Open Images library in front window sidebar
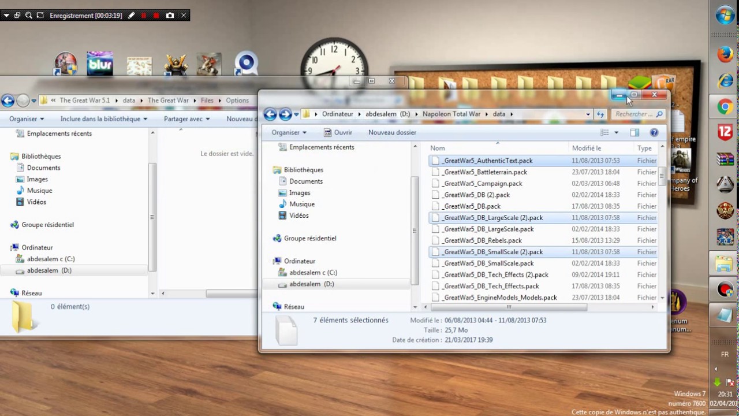 300,193
